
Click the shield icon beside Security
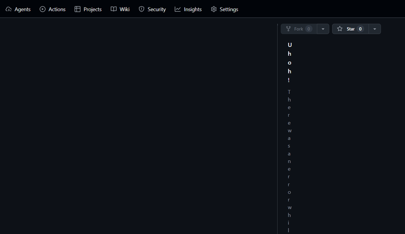pos(142,9)
